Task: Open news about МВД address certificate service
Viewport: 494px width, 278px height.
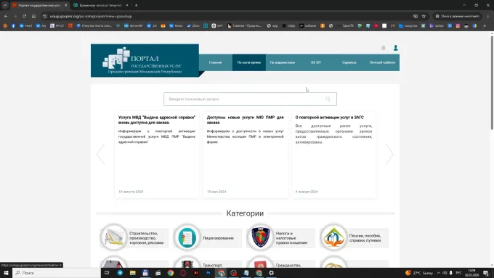Action: pyautogui.click(x=157, y=120)
